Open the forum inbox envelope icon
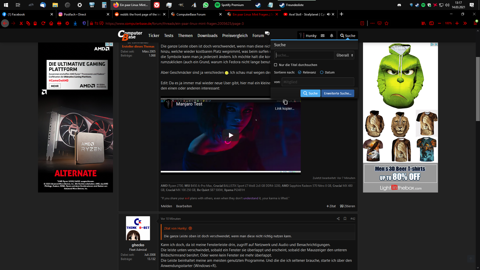 pyautogui.click(x=323, y=36)
